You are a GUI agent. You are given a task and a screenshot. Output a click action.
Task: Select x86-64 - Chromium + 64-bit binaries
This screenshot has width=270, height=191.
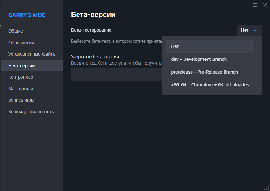click(210, 85)
